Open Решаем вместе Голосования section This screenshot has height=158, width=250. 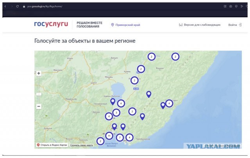[x=89, y=25]
